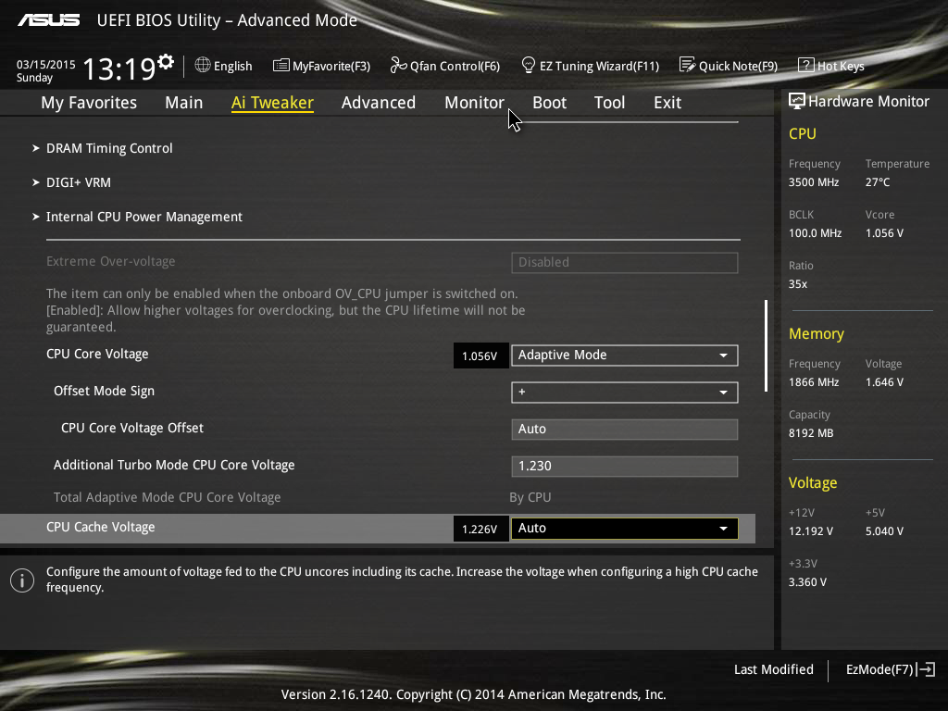Image resolution: width=948 pixels, height=711 pixels.
Task: Click the 1.226V value box beside CPU Cache Voltage
Action: point(480,529)
